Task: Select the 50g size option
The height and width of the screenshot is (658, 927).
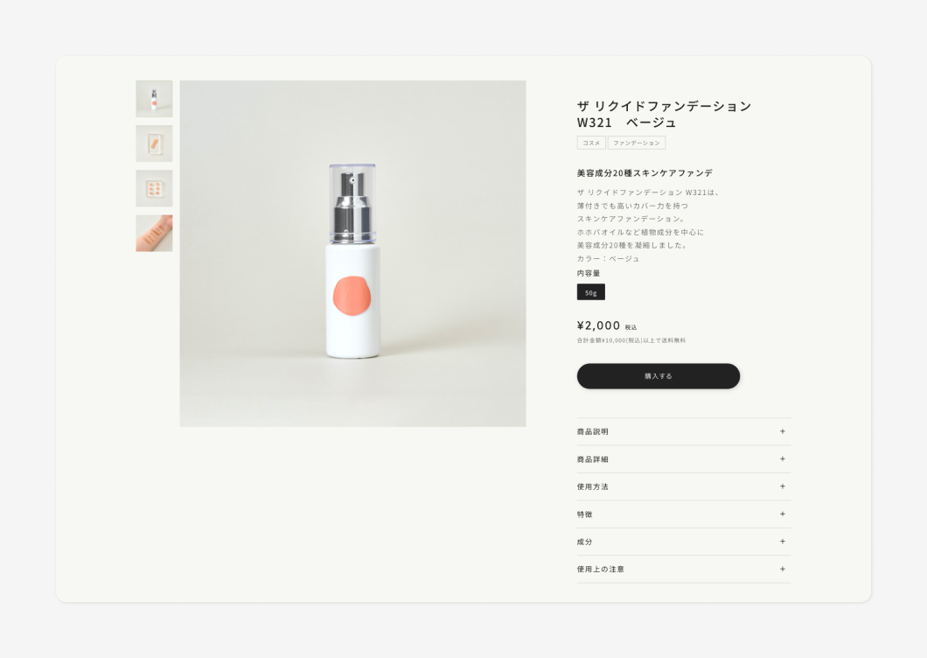Action: click(590, 292)
